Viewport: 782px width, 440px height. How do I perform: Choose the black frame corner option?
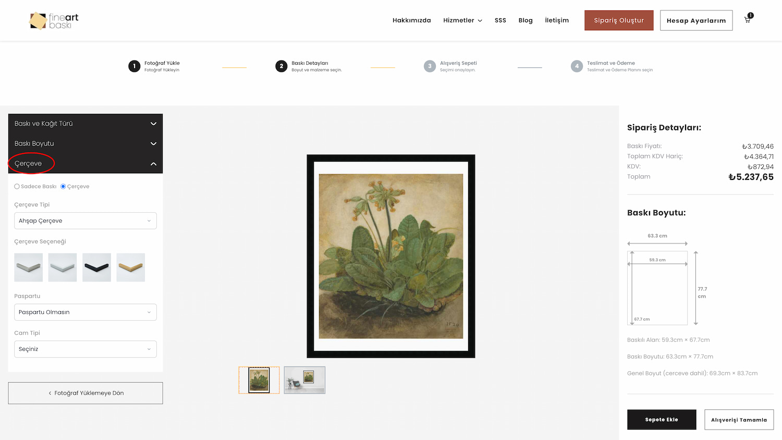point(97,267)
